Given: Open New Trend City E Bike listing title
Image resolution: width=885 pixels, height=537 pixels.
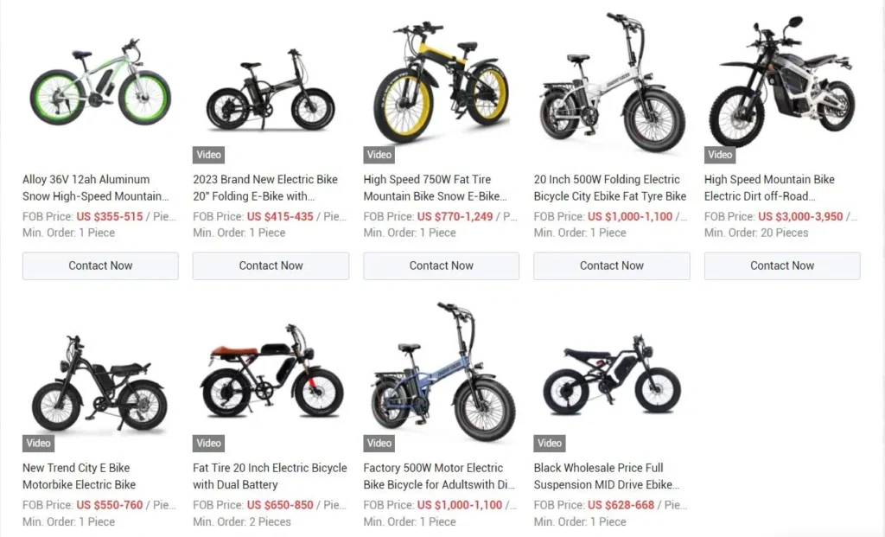Looking at the screenshot, I should [x=79, y=476].
